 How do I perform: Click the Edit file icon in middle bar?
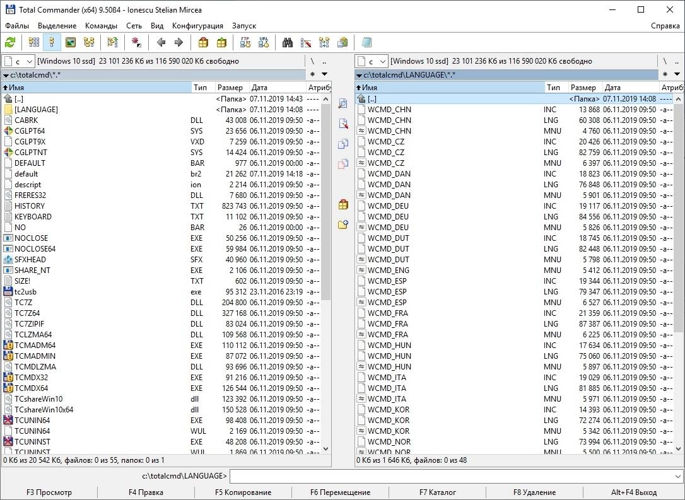[x=343, y=124]
